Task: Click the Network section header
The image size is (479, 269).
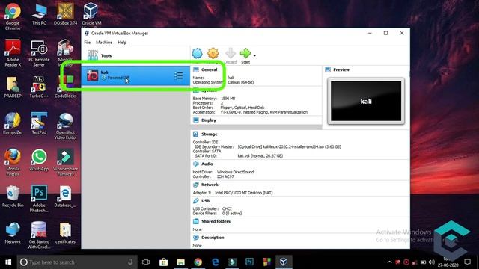Action: pos(210,185)
